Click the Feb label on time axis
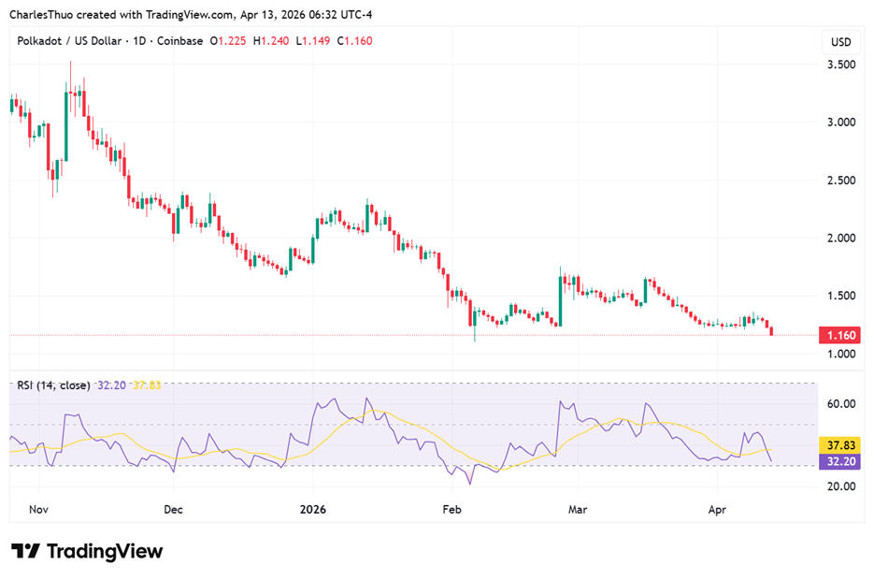The image size is (874, 580). (x=451, y=511)
